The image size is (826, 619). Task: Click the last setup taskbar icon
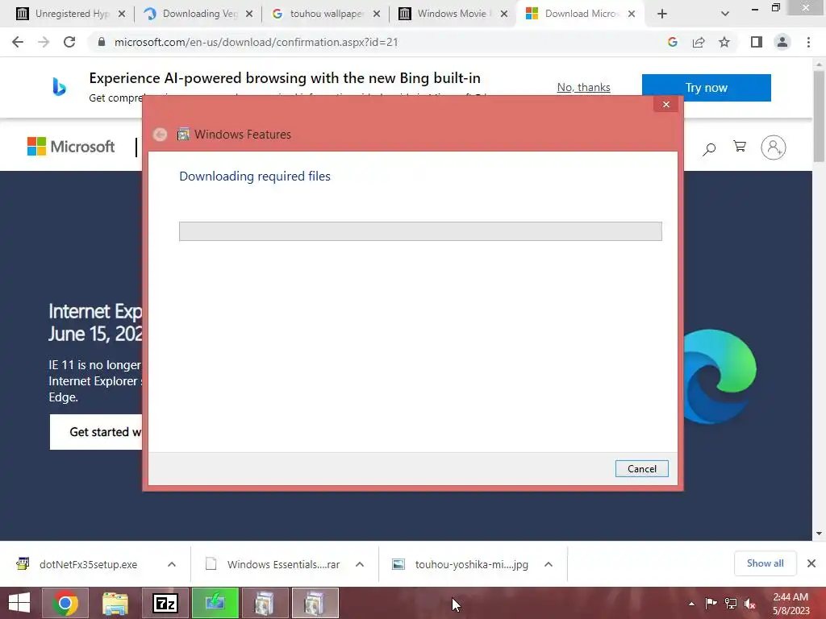[315, 603]
